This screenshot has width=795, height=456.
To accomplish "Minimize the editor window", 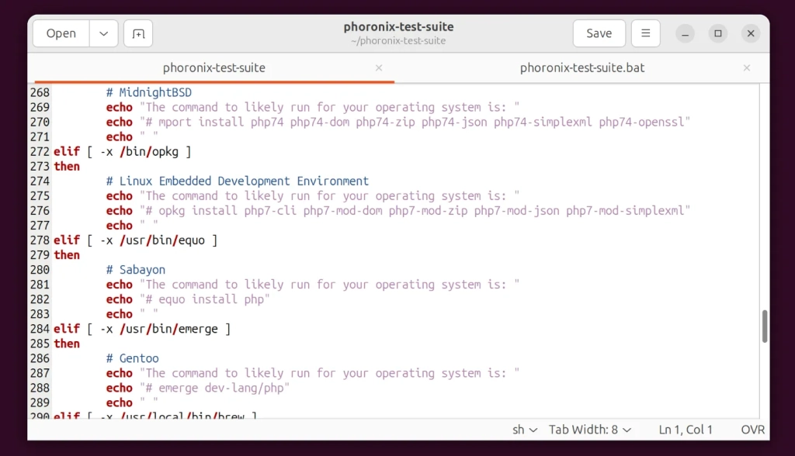I will [685, 33].
